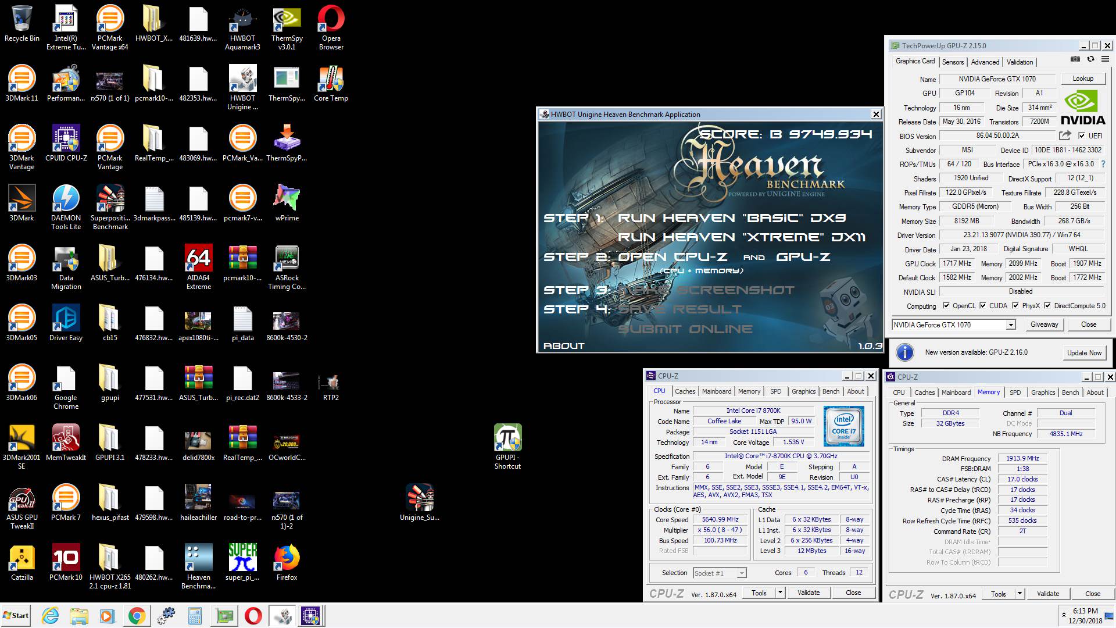1116x628 pixels.
Task: Open Google Chrome from taskbar
Action: [137, 616]
